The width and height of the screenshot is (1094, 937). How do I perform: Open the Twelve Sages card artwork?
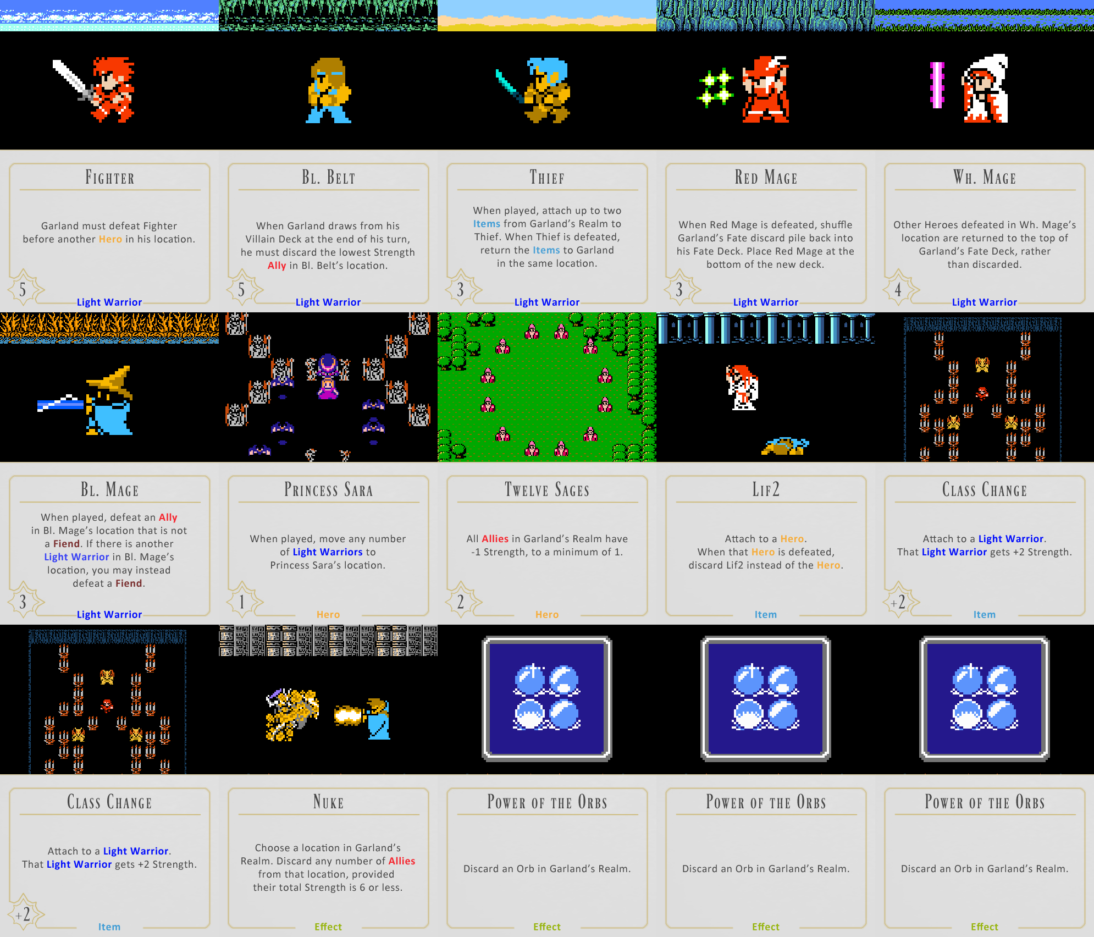(x=546, y=387)
